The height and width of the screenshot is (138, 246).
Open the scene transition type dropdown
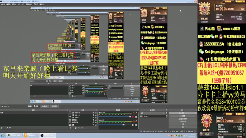pos(153,113)
